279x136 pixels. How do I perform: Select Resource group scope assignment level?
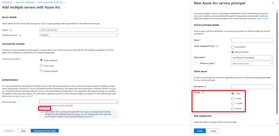[x=232, y=52]
